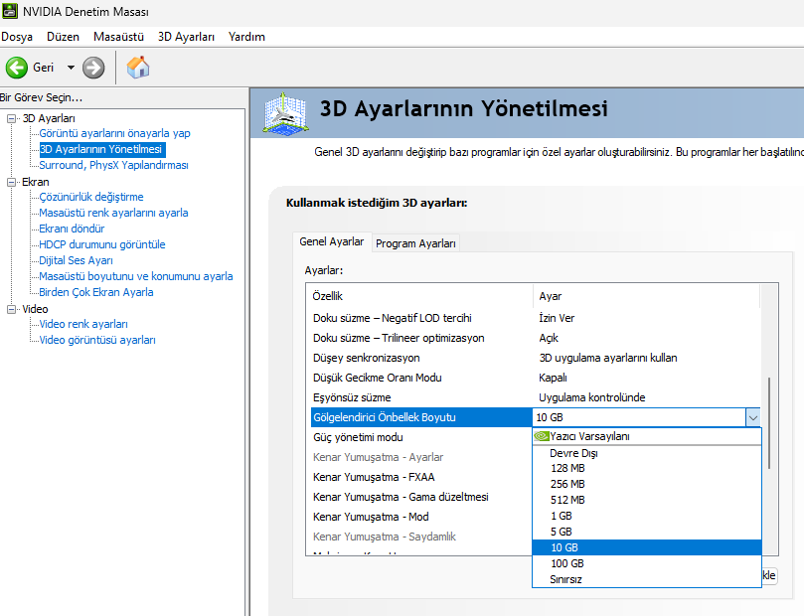This screenshot has height=616, width=804.
Task: Select Doku süzme – Negatif LOD tercihi row
Action: point(535,318)
